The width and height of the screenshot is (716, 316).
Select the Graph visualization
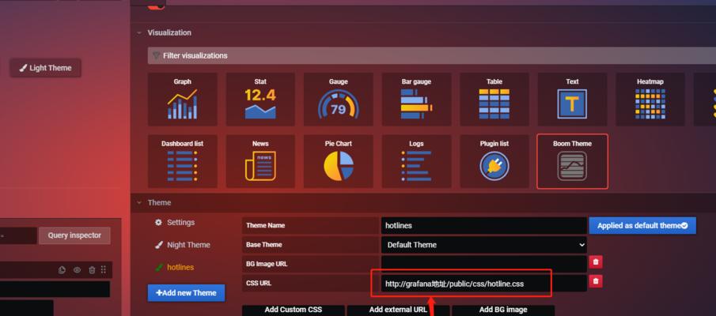182,100
